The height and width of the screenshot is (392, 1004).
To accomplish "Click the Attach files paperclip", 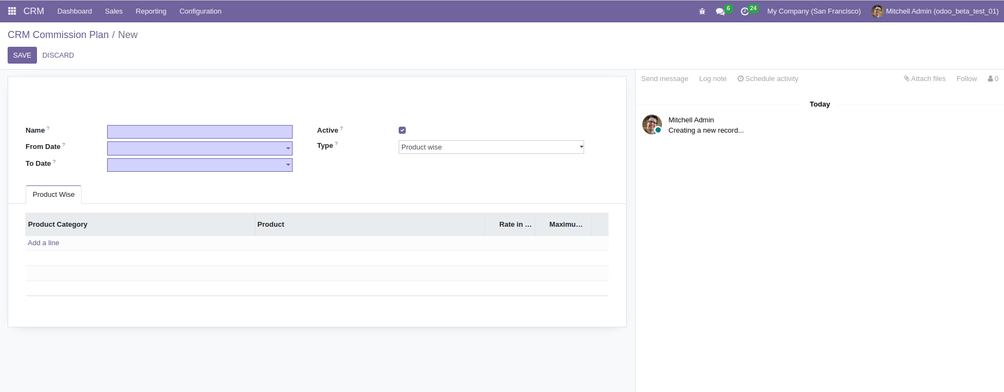I will pos(924,79).
